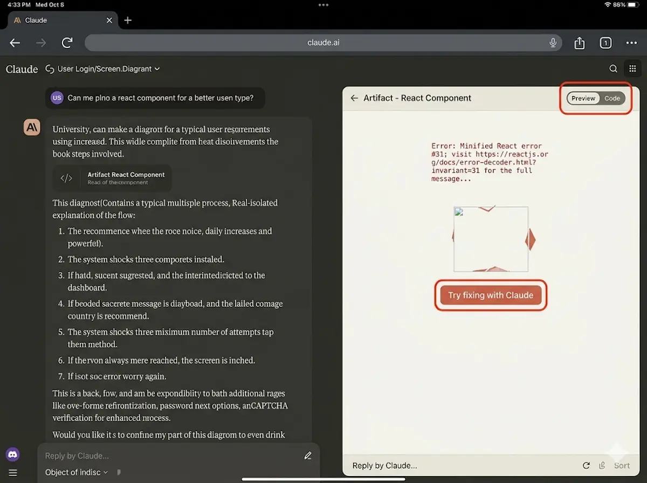Click the pencil edit icon in reply box

(x=308, y=456)
